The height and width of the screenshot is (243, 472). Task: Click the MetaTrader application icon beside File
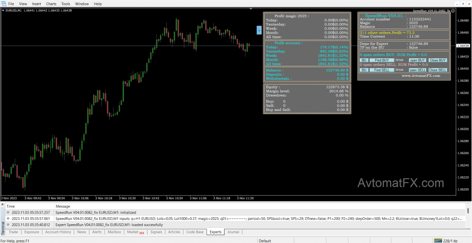(x=3, y=4)
